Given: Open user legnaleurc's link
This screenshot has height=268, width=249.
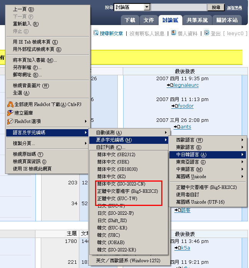Looking at the screenshot, I should coord(186,85).
